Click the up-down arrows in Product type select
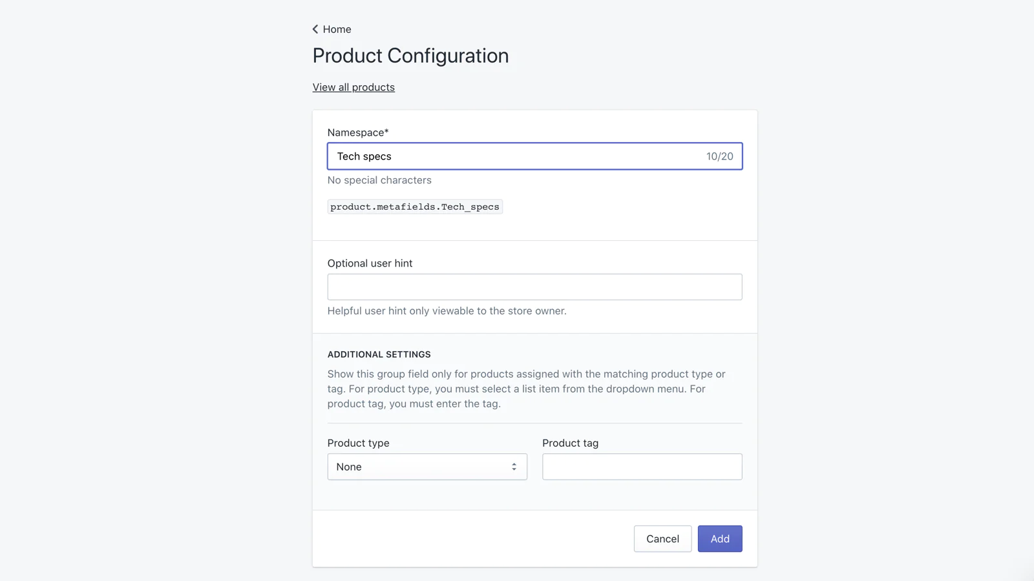 (x=514, y=467)
